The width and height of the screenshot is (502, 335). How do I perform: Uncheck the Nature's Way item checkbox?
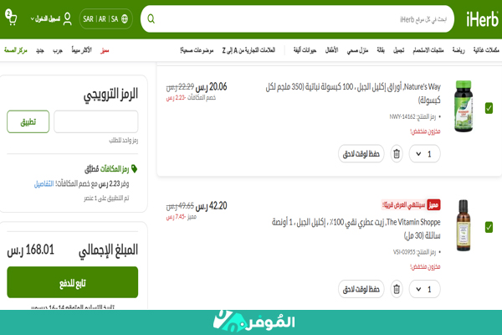click(x=489, y=108)
